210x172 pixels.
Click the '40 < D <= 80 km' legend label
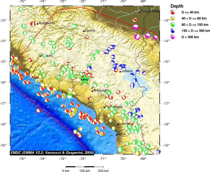click(x=194, y=18)
